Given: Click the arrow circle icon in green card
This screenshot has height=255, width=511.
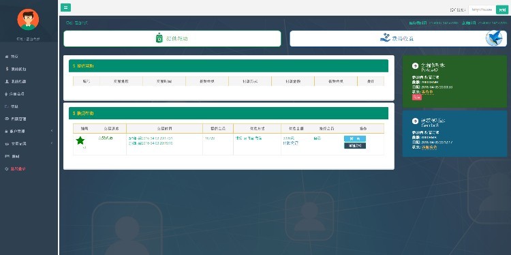Looking at the screenshot, I should coord(415,66).
